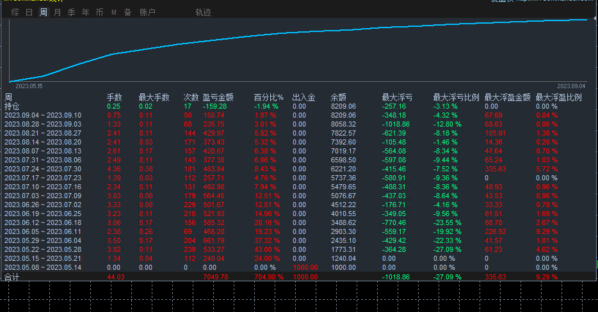Click percentage value 43.00 %
The width and height of the screenshot is (598, 312).
point(267,249)
